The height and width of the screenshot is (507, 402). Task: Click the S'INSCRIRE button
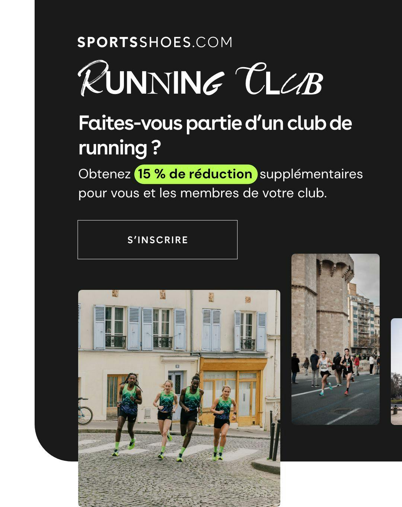[157, 240]
